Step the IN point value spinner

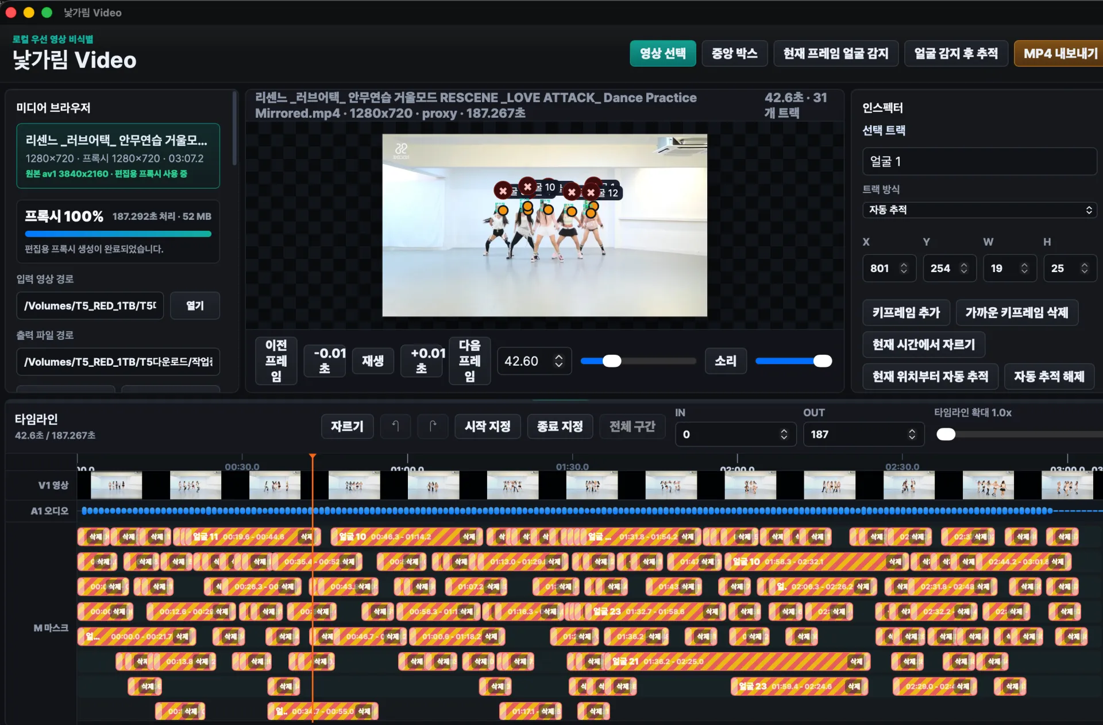point(784,435)
